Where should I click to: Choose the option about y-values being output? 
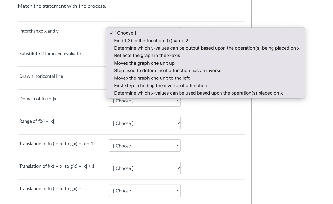(x=207, y=48)
